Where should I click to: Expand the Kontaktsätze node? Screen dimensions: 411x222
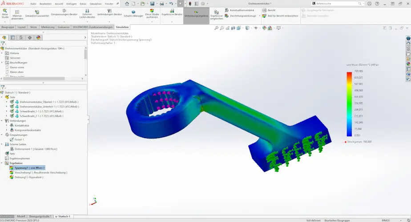6,125
